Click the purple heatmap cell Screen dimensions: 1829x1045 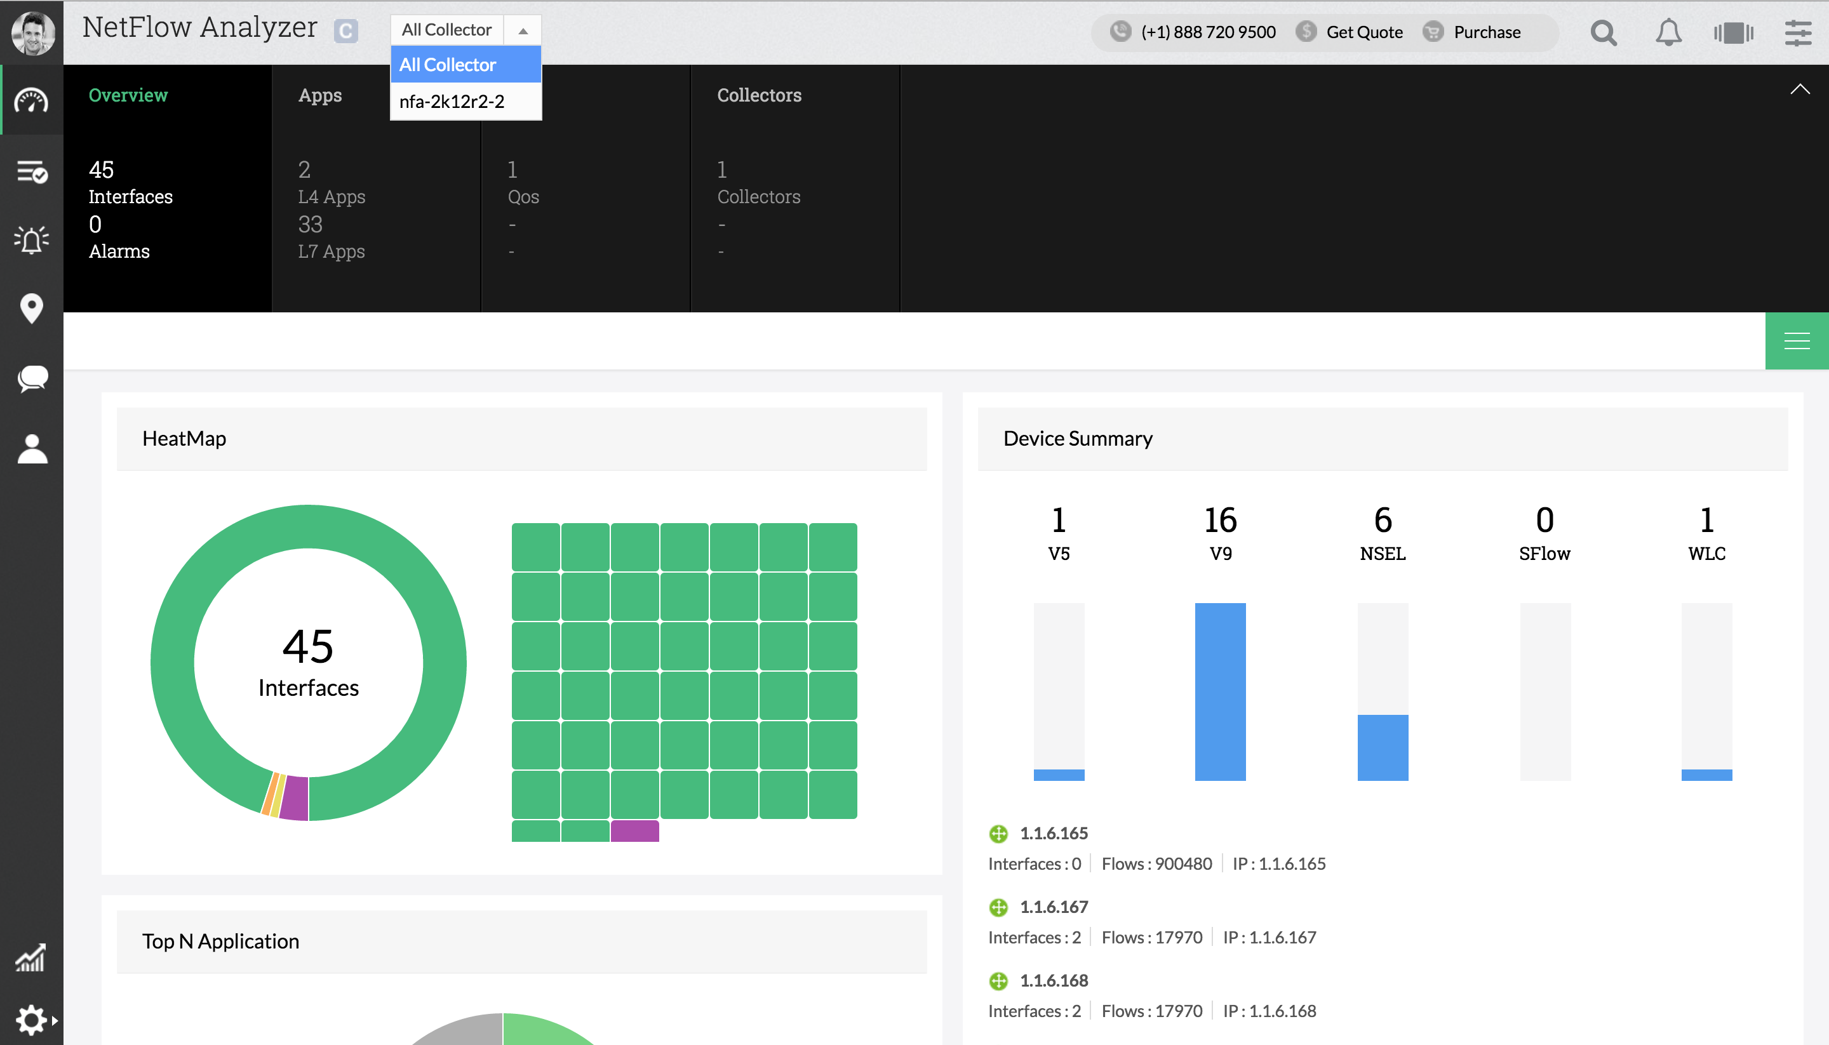(x=634, y=830)
